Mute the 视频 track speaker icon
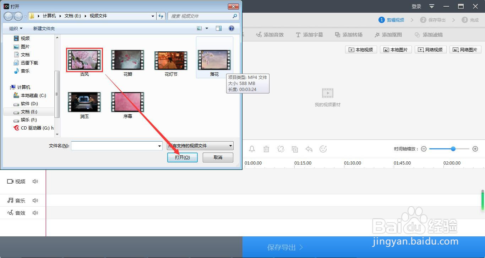485x258 pixels. point(35,181)
